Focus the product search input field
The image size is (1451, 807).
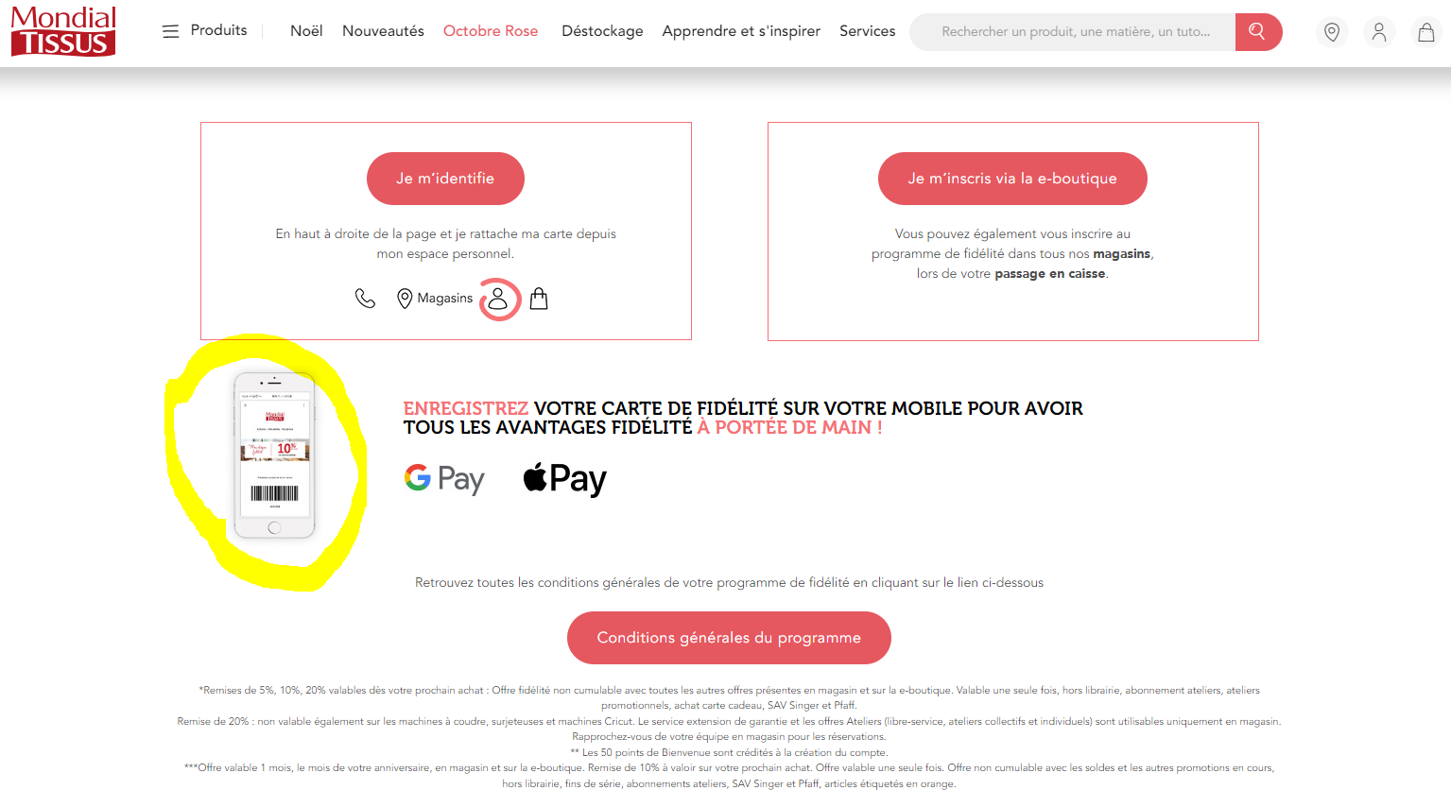[1073, 32]
